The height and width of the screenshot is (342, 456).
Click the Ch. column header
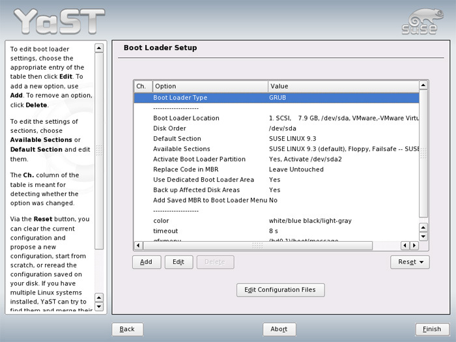coord(143,87)
